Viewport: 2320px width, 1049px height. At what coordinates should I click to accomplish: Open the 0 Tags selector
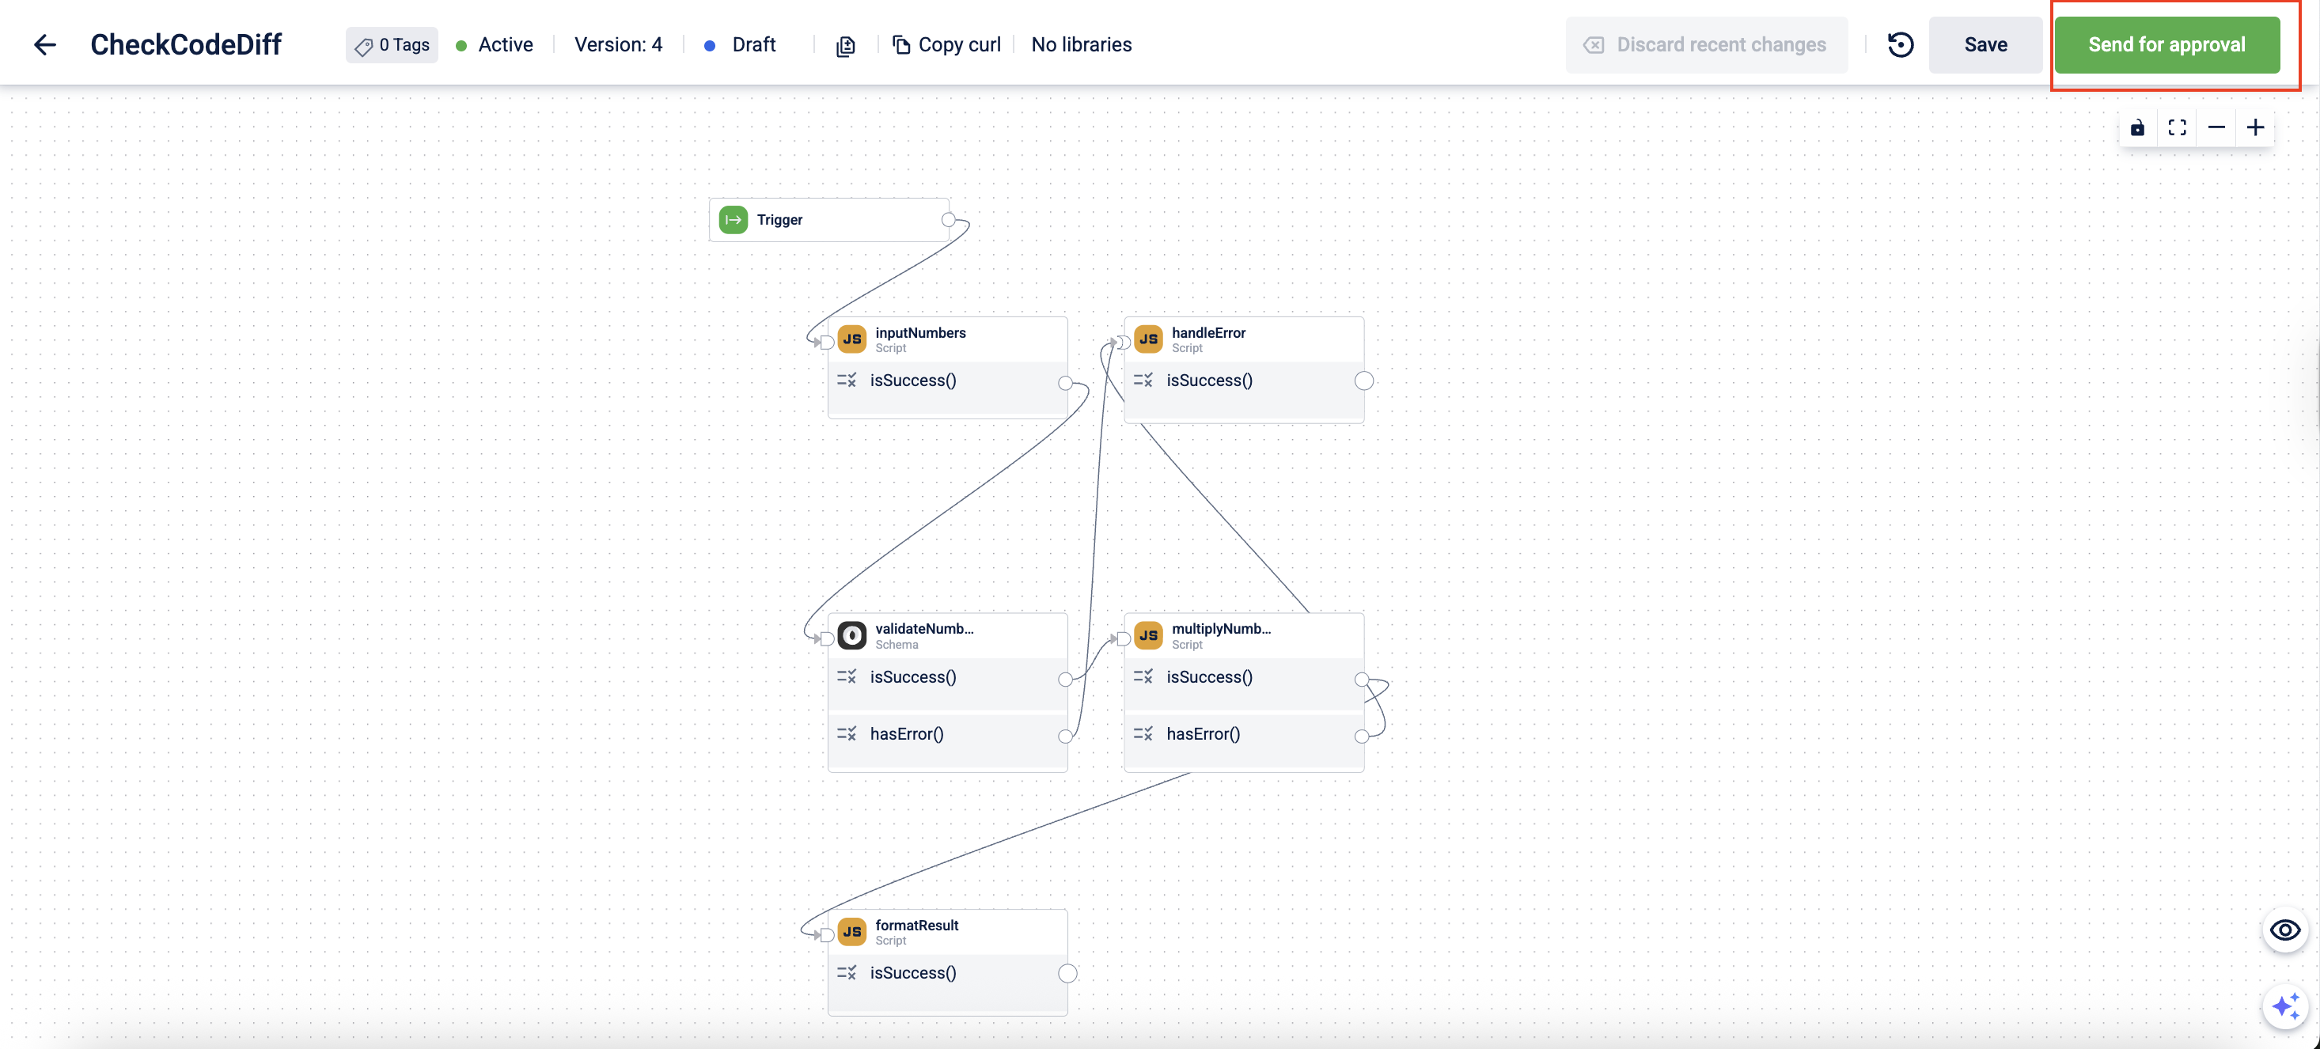[x=392, y=45]
